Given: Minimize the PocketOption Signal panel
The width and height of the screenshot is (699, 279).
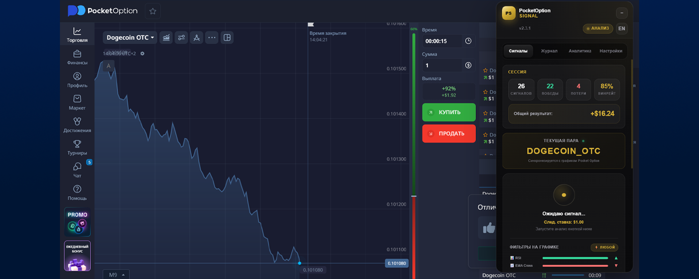Looking at the screenshot, I should click(622, 13).
